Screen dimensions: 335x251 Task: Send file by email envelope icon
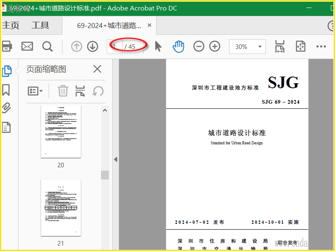[x=27, y=46]
